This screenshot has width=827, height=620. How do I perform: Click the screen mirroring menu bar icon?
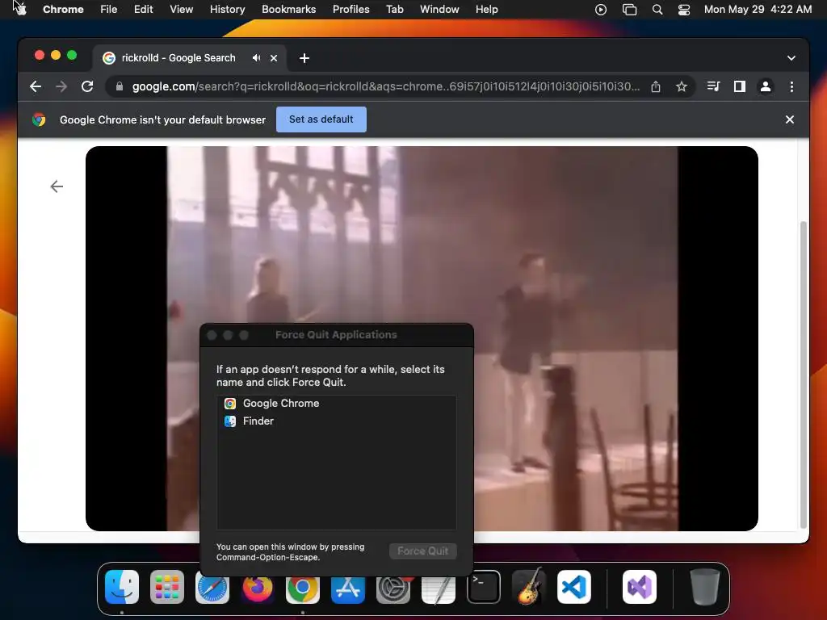click(x=629, y=10)
